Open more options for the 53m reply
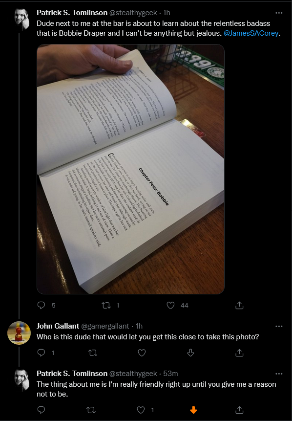Screen dimensions: 292x421 [x=279, y=374]
